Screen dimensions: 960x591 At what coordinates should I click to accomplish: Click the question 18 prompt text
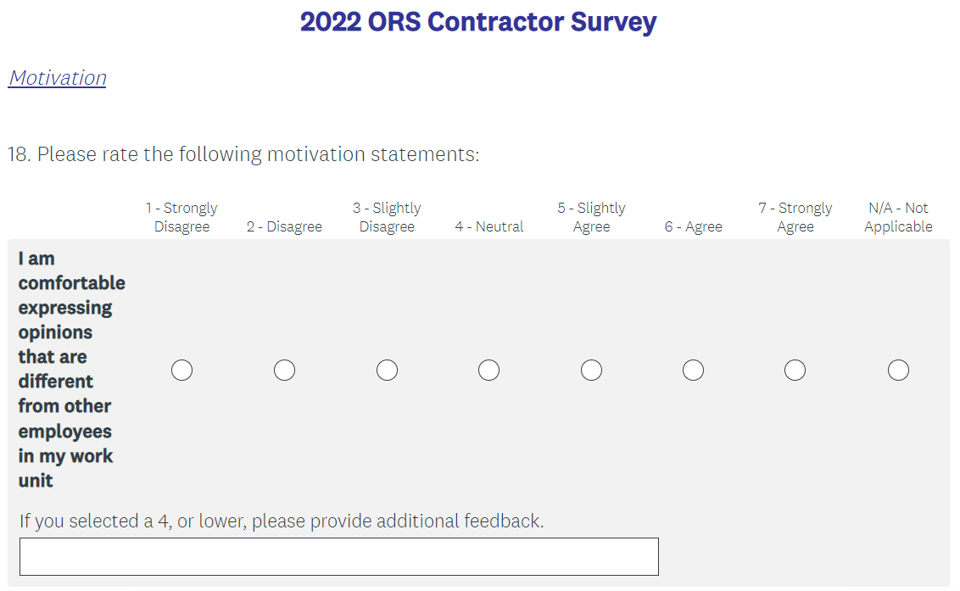coord(243,154)
